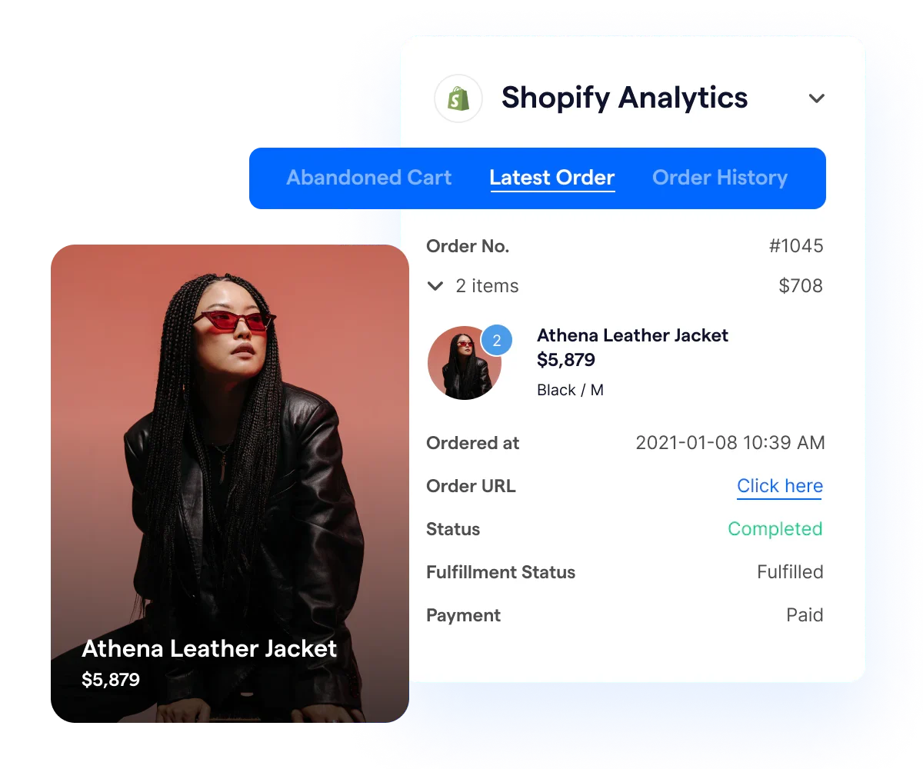The width and height of the screenshot is (923, 769).
Task: Click the blue quantity badge showing 2
Action: [497, 340]
